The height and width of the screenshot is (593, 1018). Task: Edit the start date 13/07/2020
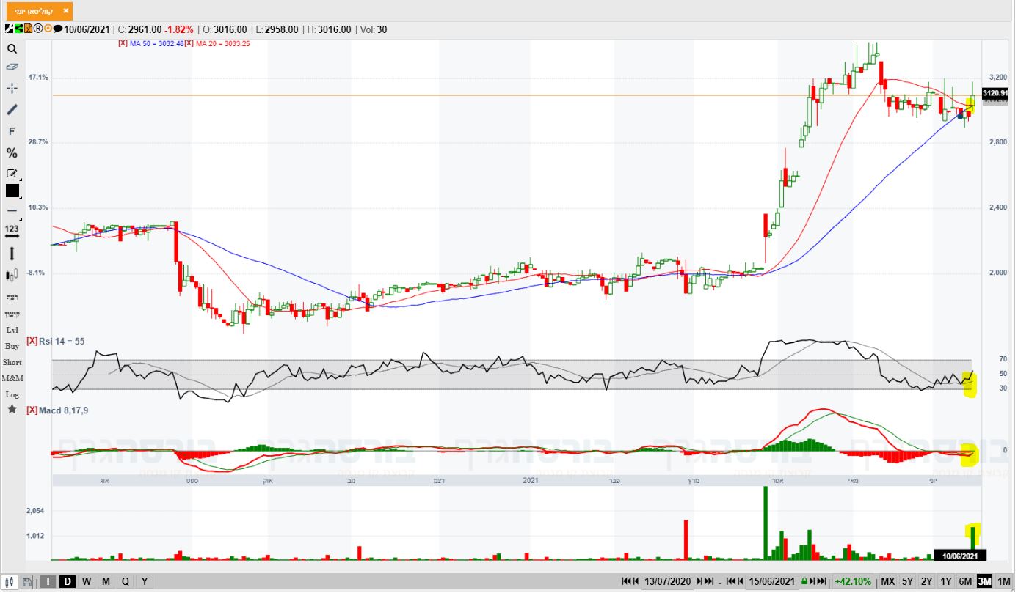[x=668, y=581]
